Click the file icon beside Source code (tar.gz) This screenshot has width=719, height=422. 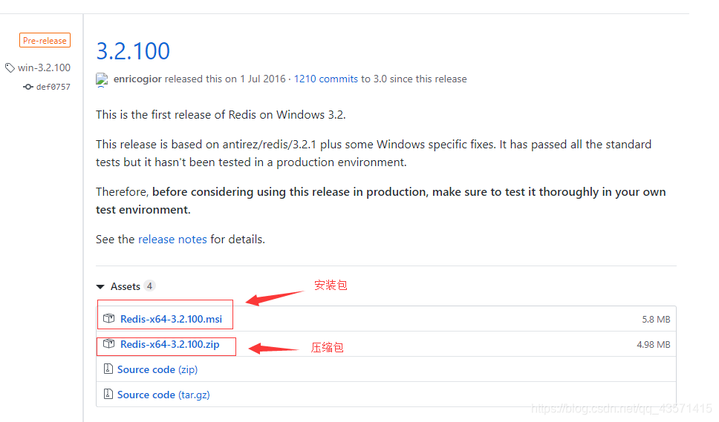click(x=108, y=394)
